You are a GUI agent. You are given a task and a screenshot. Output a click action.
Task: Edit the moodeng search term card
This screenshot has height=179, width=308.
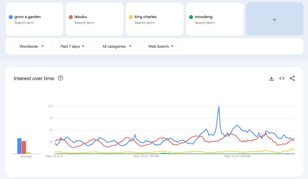point(215,19)
